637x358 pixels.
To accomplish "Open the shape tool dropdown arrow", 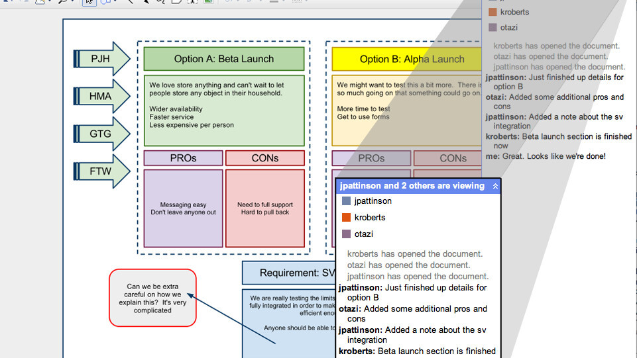I will 115,2.
